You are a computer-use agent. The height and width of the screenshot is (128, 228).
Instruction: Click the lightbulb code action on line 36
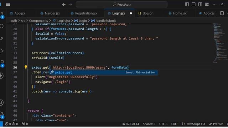pyautogui.click(x=26, y=67)
